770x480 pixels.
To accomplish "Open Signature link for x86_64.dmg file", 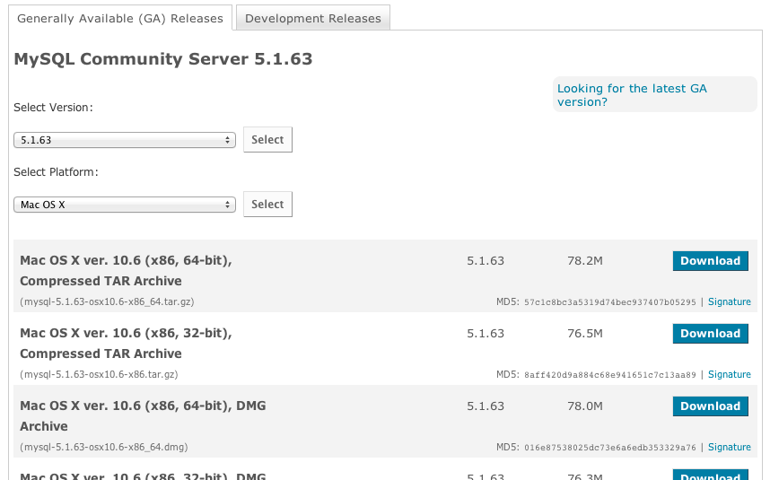I will pos(730,447).
